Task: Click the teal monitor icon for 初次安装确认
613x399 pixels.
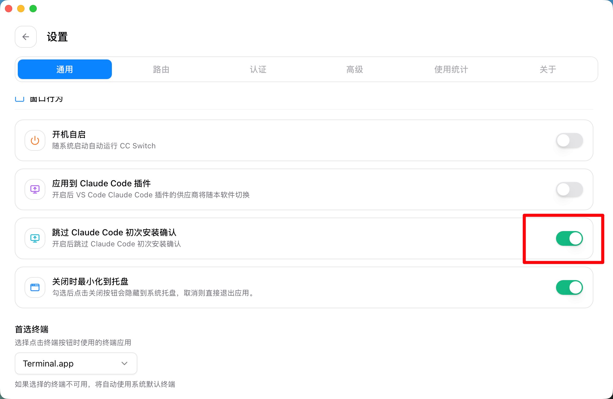Action: tap(35, 238)
